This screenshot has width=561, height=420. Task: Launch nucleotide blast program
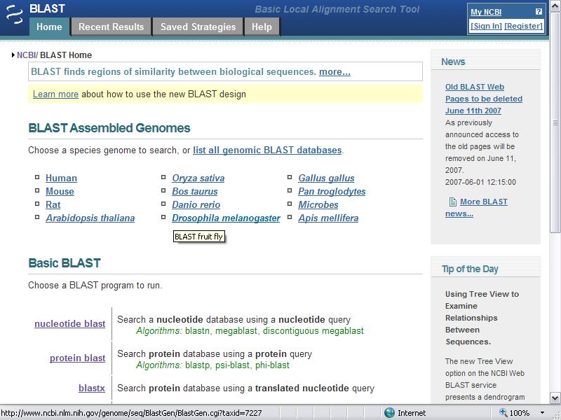click(69, 323)
